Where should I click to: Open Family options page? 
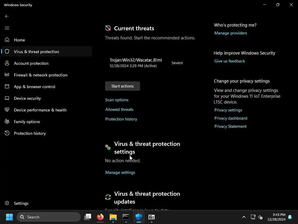(46, 122)
